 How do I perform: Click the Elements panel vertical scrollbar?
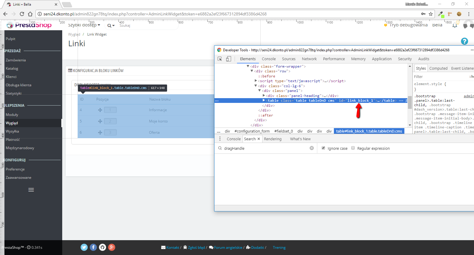(410, 102)
